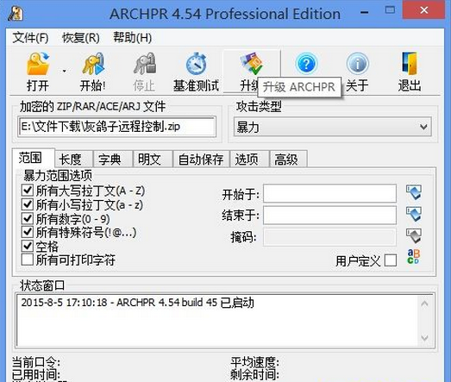Viewport: 451px width, 382px height.
Task: Maximize the ARCHPR window
Action: click(x=390, y=10)
